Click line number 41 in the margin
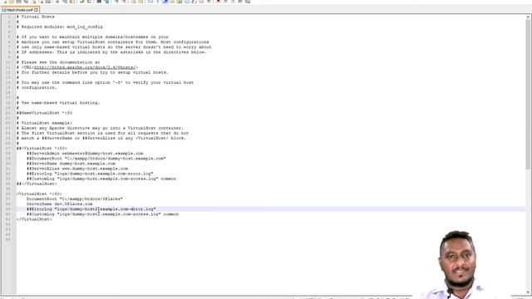The height and width of the screenshot is (299, 532). point(7,219)
